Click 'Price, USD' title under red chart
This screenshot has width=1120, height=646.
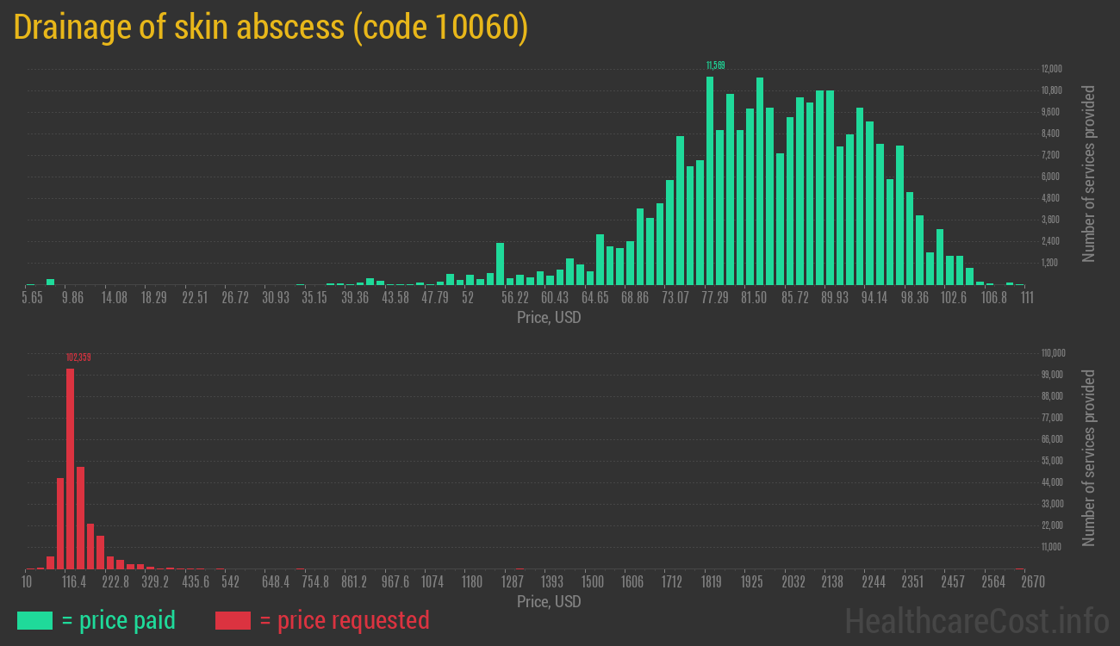tap(549, 601)
